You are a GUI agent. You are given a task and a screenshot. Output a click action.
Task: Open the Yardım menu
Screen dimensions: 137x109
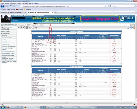pyautogui.click(x=36, y=3)
